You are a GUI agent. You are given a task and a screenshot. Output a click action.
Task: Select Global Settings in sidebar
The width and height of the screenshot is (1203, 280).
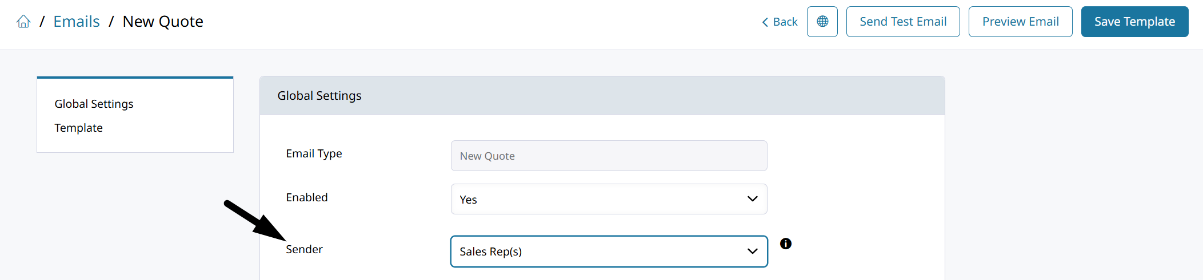(x=94, y=104)
